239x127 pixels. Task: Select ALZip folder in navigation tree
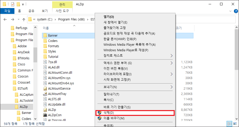coord(24,107)
